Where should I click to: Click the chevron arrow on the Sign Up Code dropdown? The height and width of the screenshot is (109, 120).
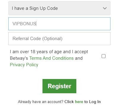[105, 8]
